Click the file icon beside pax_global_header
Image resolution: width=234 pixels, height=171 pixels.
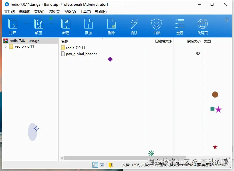[x=63, y=54]
